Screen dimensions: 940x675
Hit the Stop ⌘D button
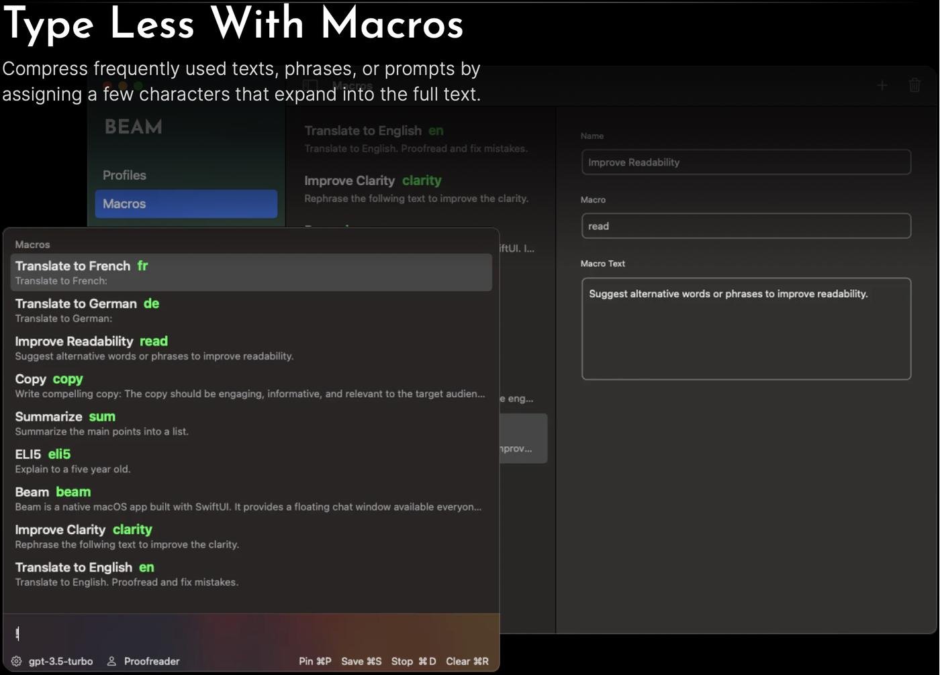coord(413,661)
